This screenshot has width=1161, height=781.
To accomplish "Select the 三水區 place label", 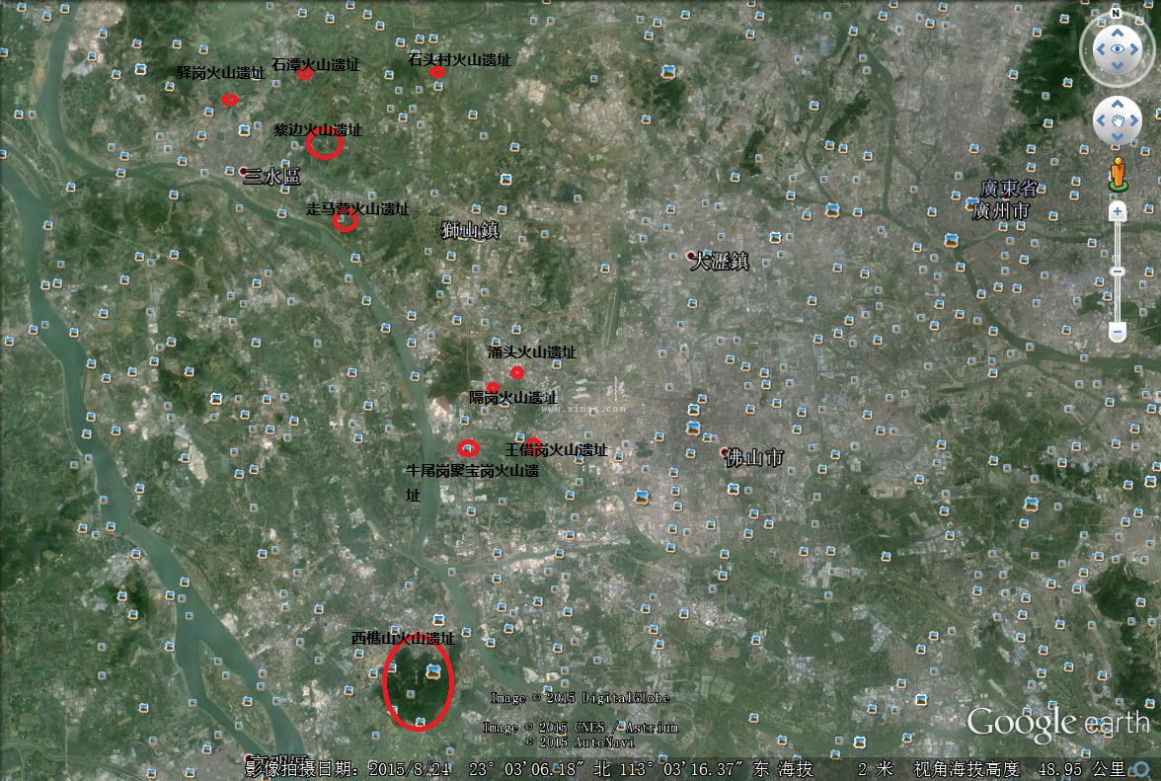I will click(x=272, y=176).
